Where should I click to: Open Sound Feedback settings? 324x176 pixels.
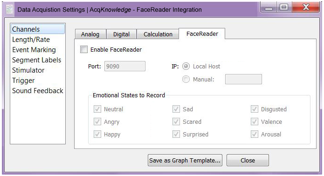pyautogui.click(x=38, y=91)
